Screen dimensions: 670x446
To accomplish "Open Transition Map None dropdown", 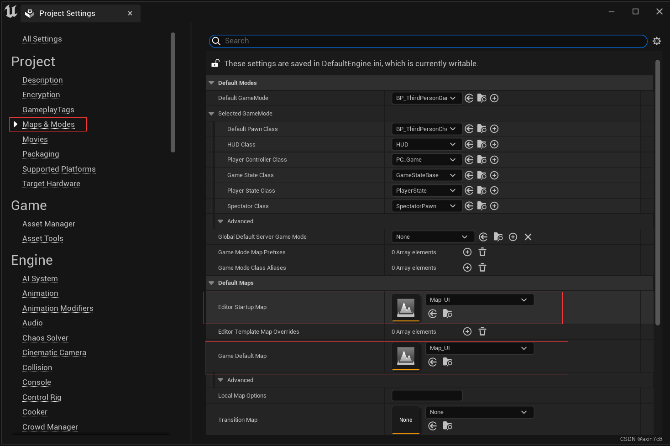I will pos(480,412).
